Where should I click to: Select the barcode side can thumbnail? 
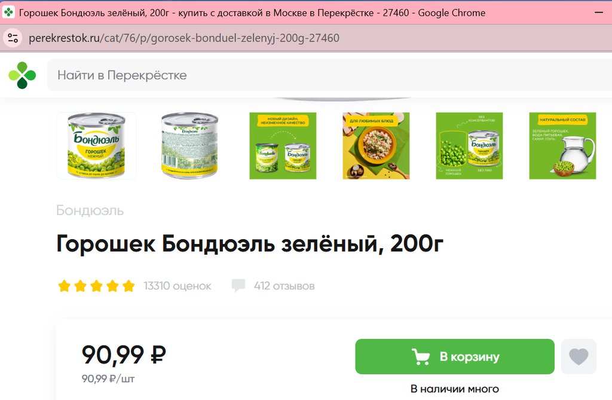(189, 146)
